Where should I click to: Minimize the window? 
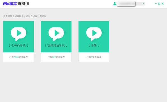pos(156,4)
